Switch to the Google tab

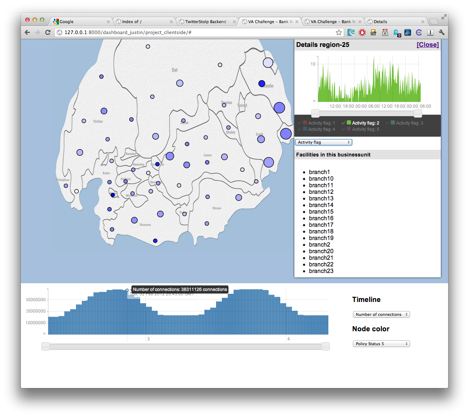(81, 22)
